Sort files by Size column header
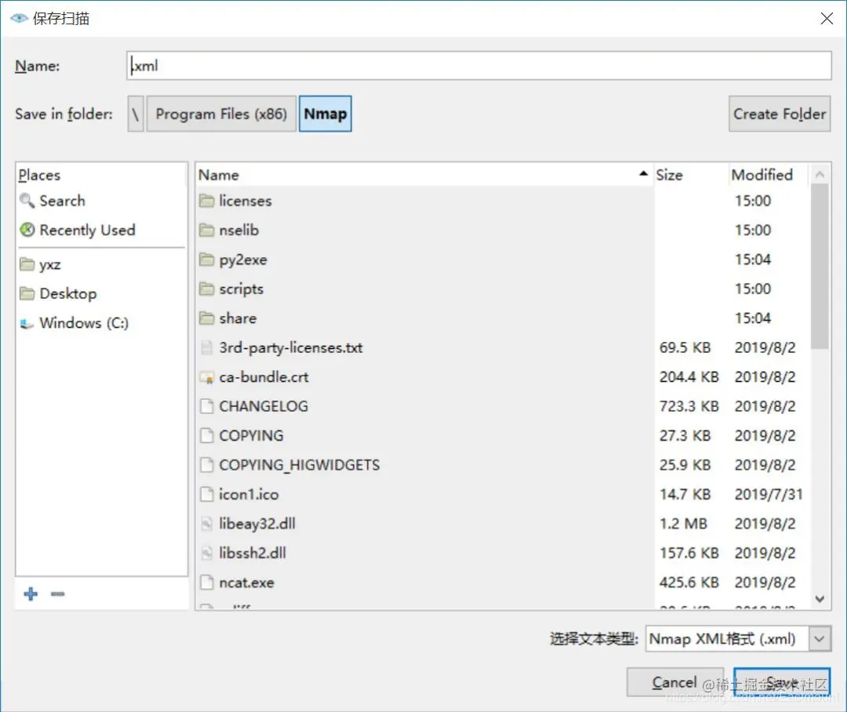This screenshot has height=712, width=847. pos(690,175)
